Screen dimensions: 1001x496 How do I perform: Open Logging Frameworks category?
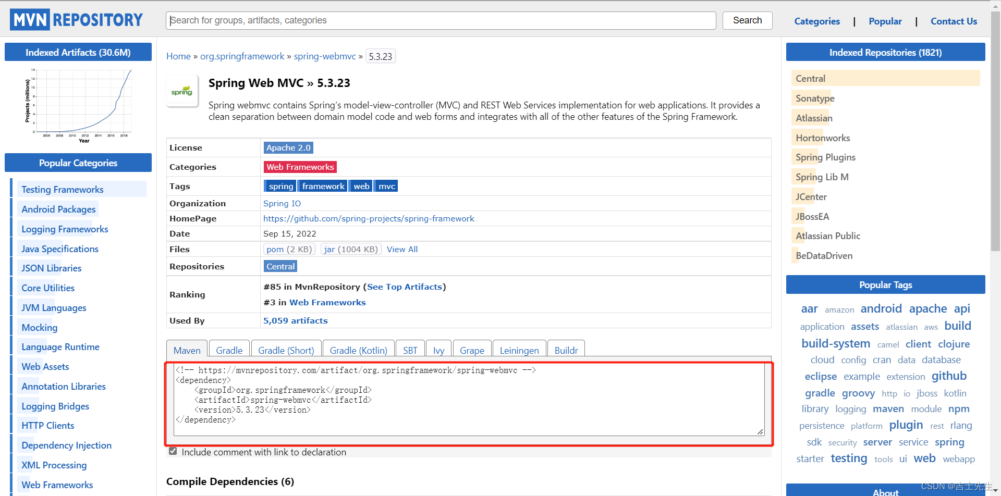pos(65,229)
